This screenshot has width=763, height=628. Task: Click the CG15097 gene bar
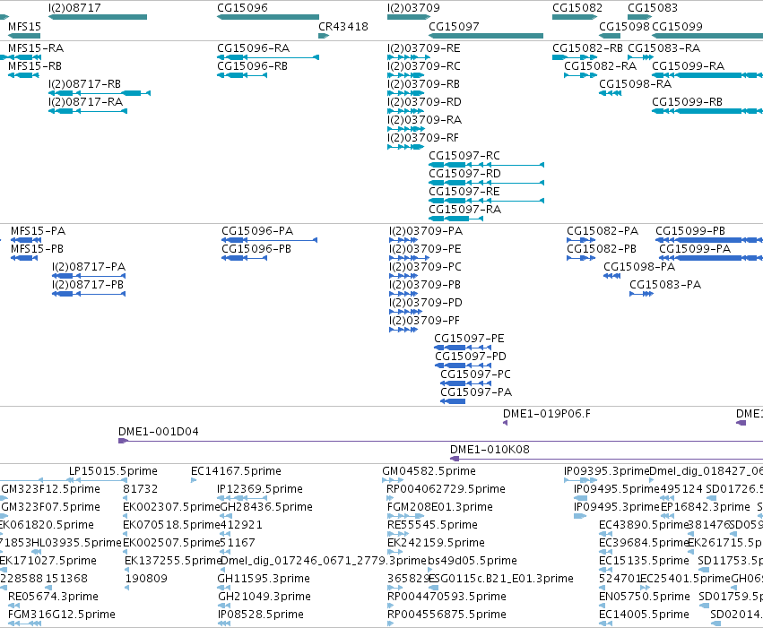pyautogui.click(x=486, y=36)
